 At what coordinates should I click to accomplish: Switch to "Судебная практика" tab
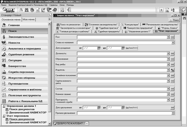(x=107, y=28)
